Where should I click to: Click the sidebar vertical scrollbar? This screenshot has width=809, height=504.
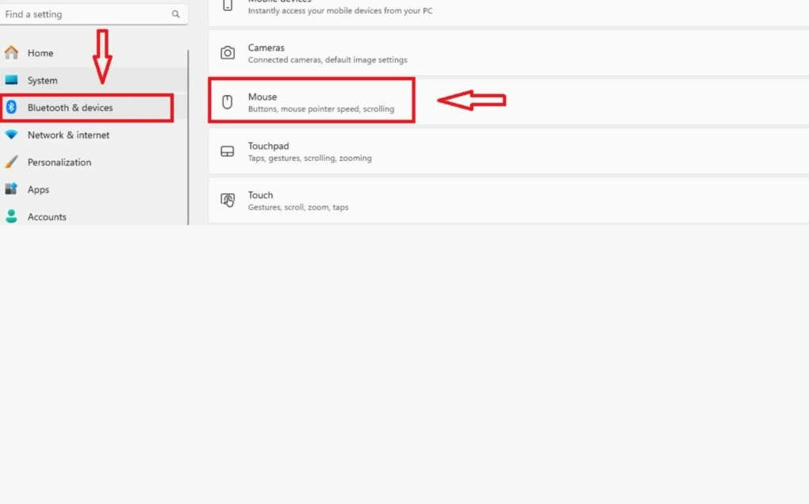click(189, 135)
